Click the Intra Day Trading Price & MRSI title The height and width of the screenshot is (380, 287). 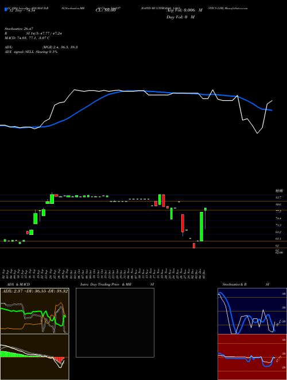click(x=117, y=284)
